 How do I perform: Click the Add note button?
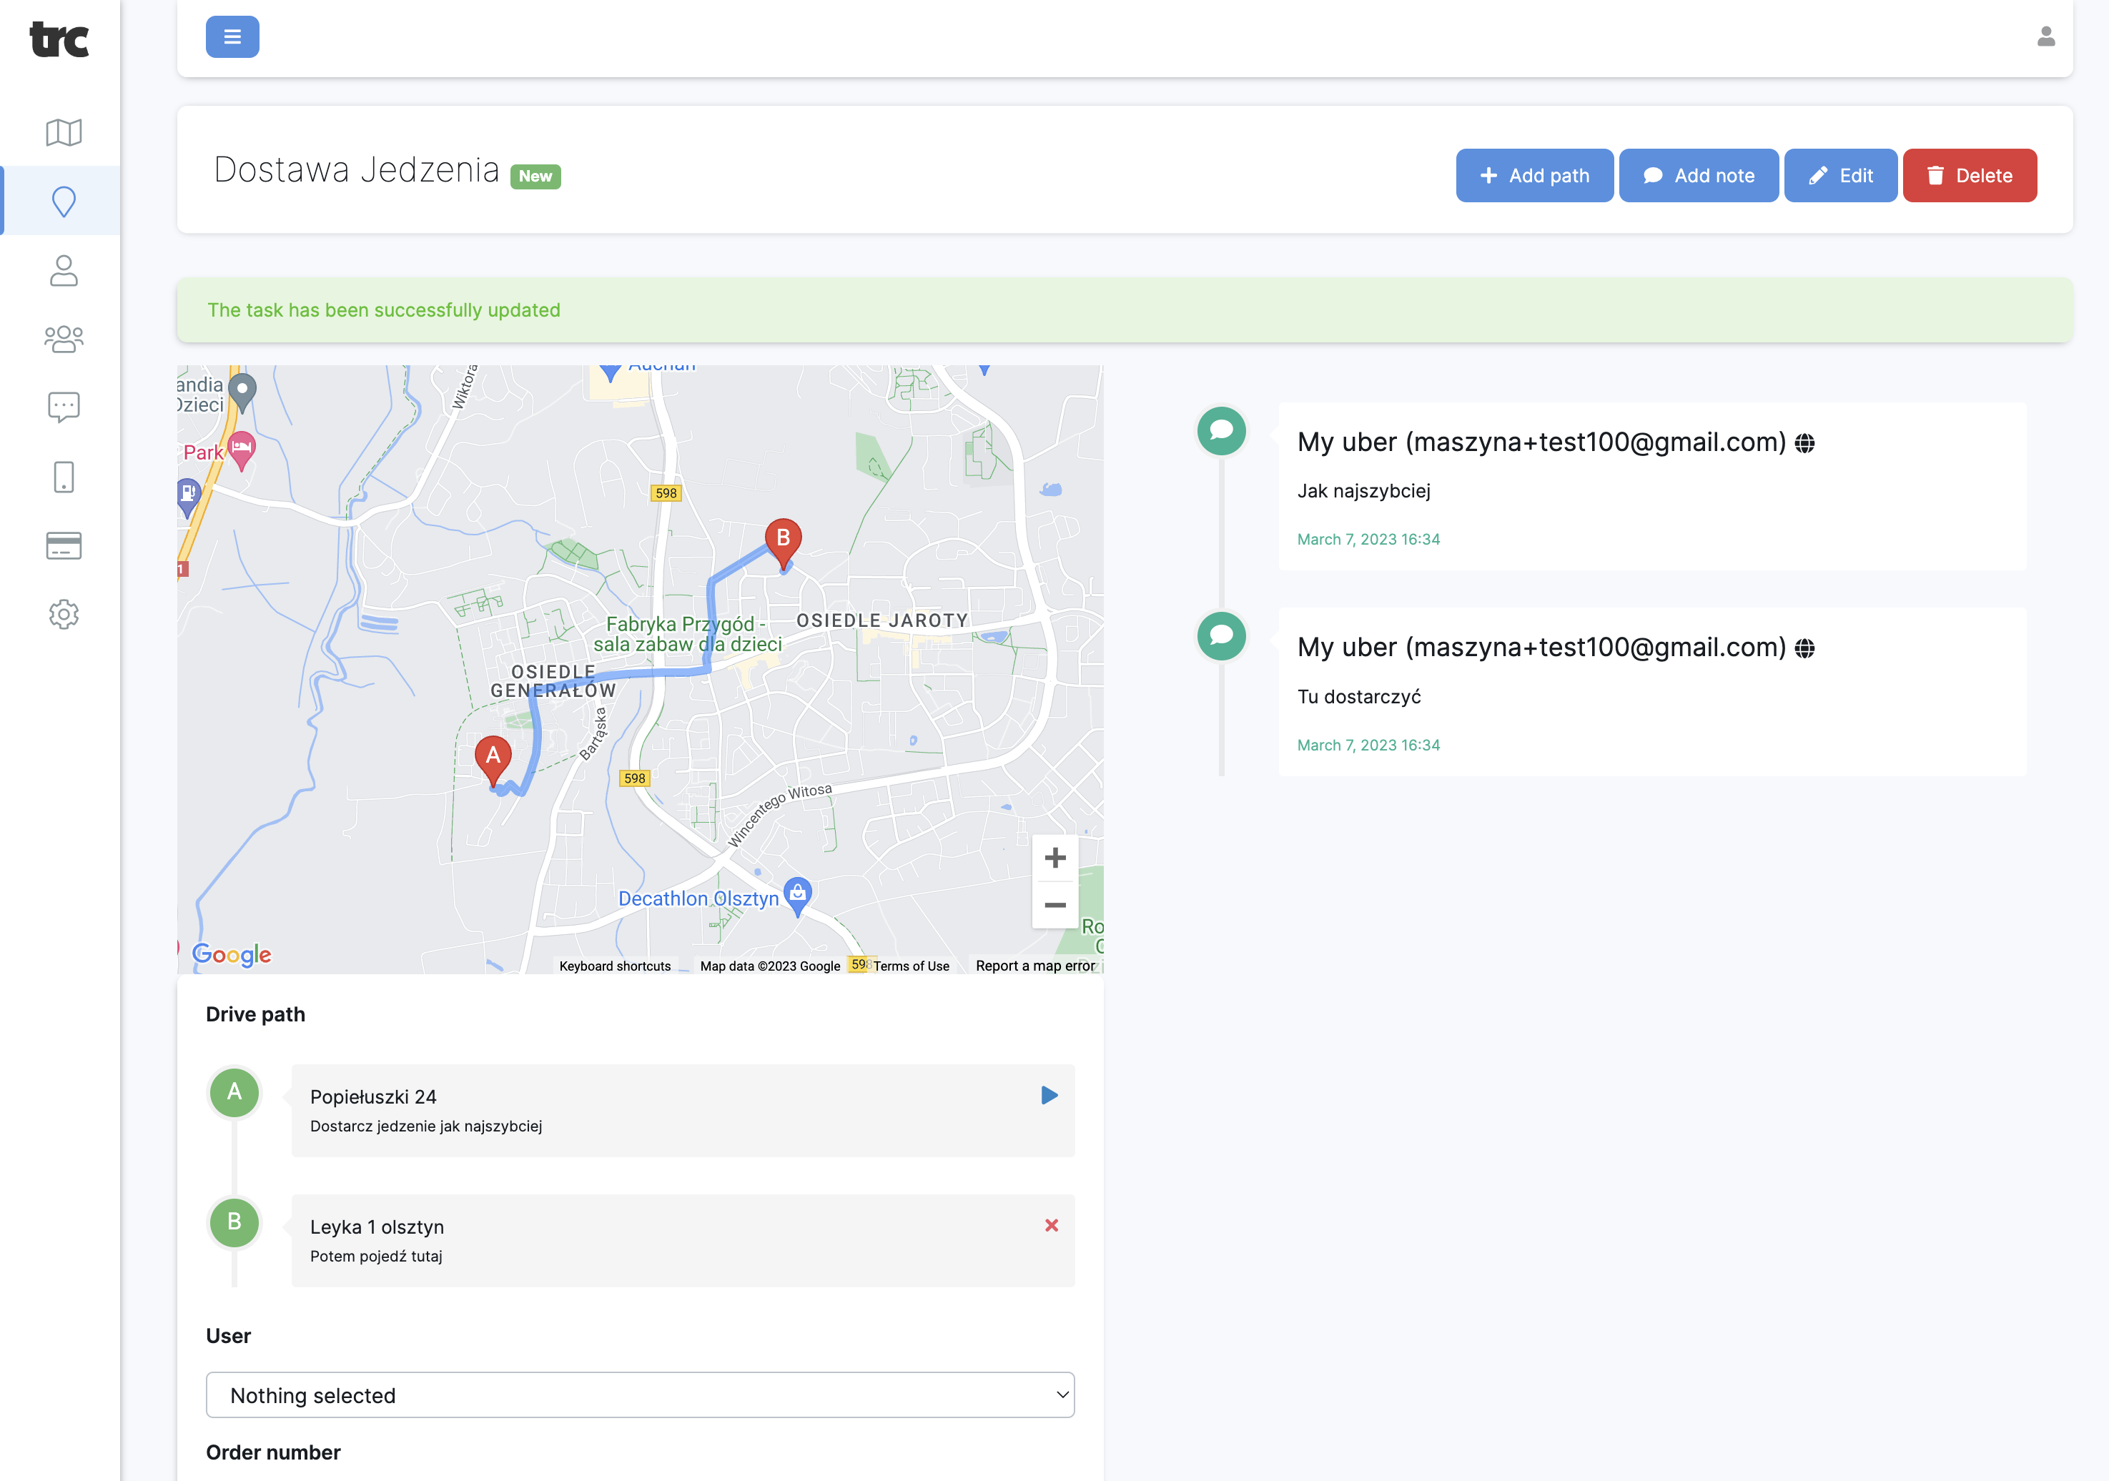[x=1699, y=175]
